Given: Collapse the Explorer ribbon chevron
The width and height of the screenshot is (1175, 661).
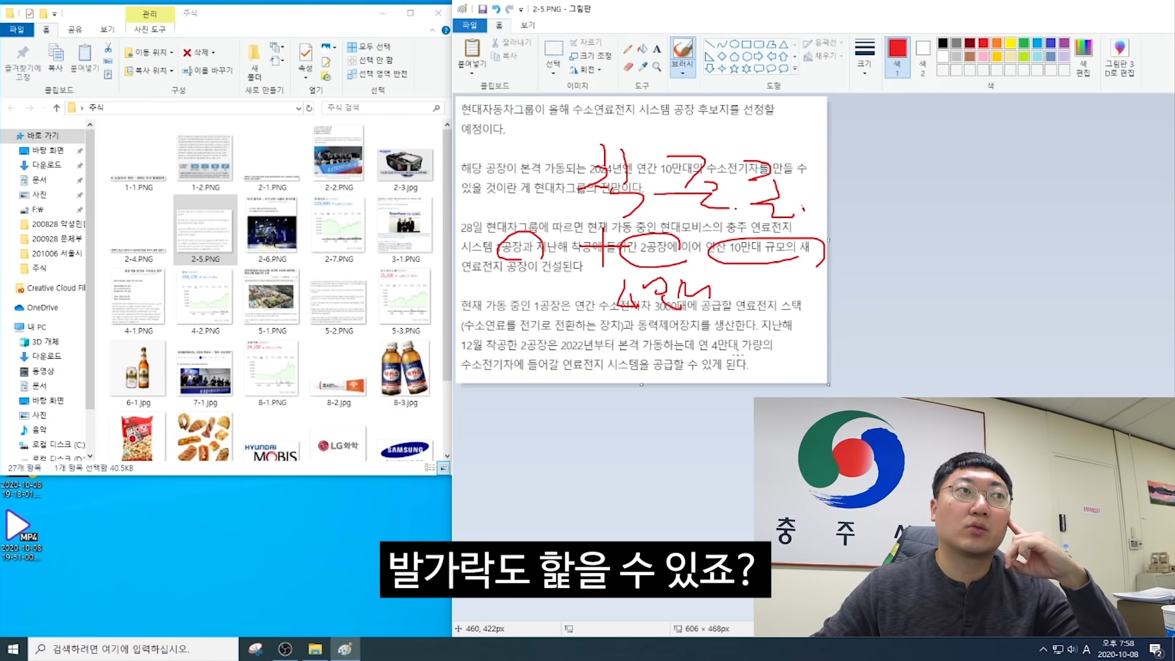Looking at the screenshot, I should pos(433,30).
